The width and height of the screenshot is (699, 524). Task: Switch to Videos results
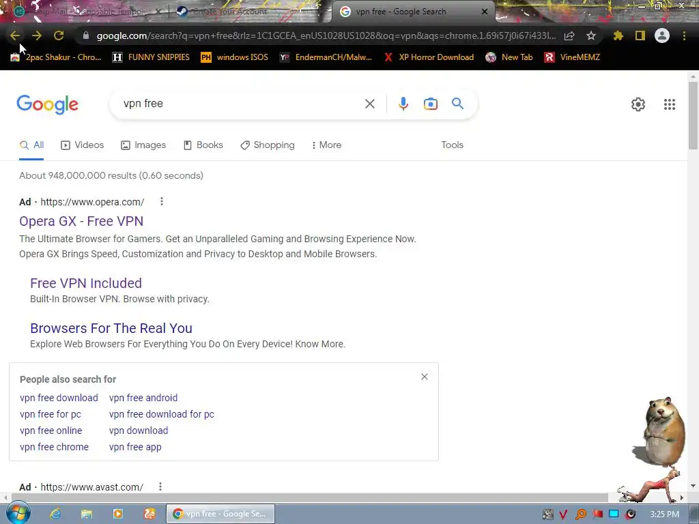(x=83, y=145)
